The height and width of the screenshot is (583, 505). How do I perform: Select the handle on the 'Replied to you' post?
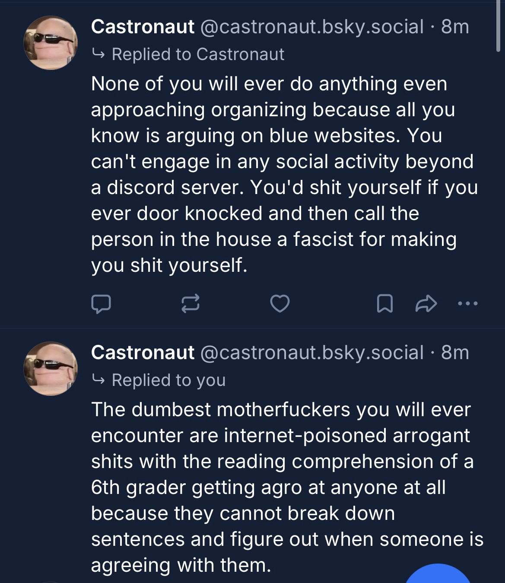point(311,353)
